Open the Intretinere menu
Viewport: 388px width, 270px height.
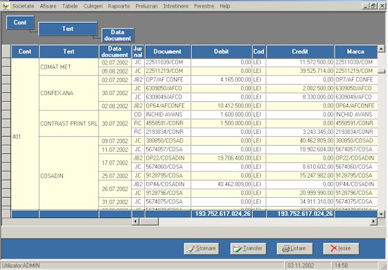[x=176, y=6]
